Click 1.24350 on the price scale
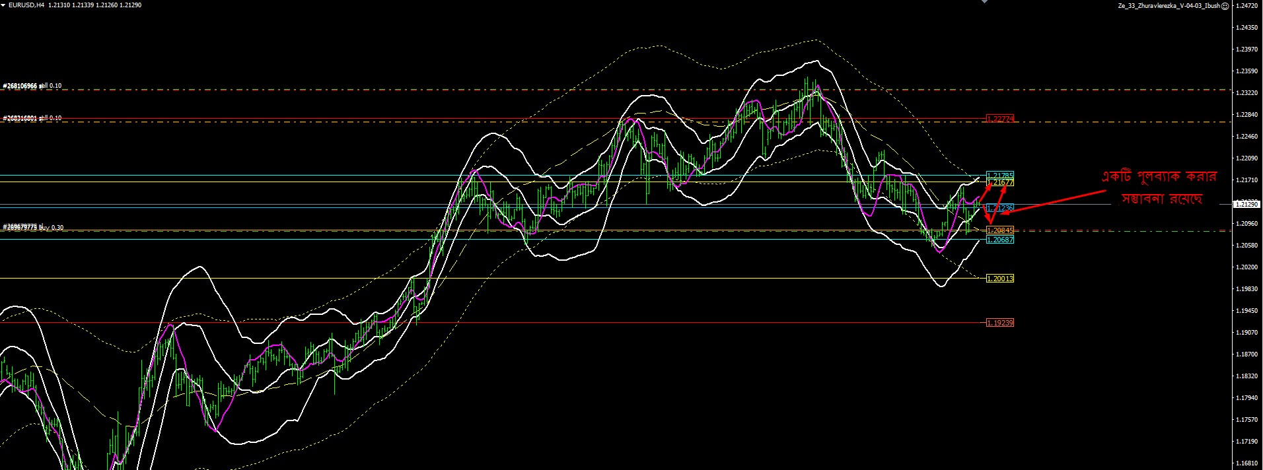The image size is (1263, 470). pyautogui.click(x=1247, y=28)
